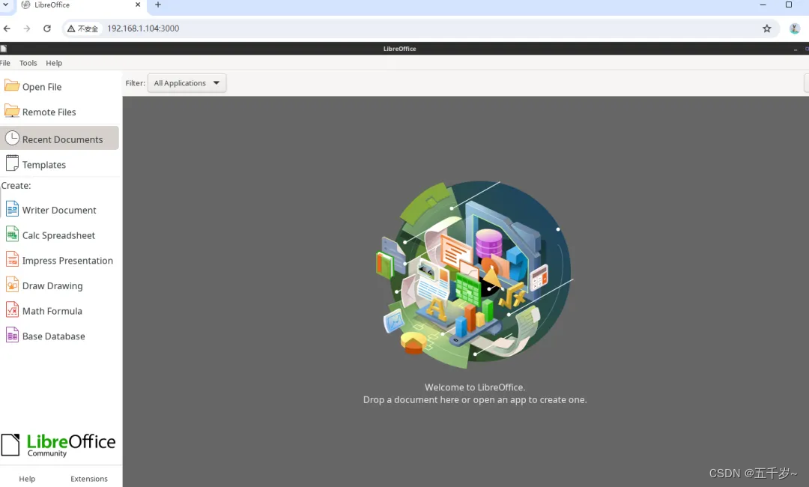The width and height of the screenshot is (809, 487).
Task: Click the Writer Document icon
Action: coord(13,209)
